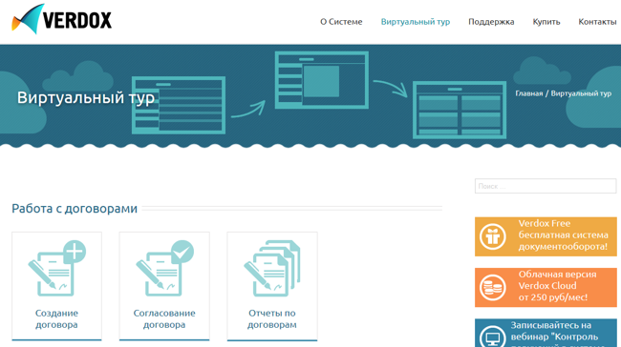Open the Отчеты по договорам stacked-documents icon
This screenshot has width=621, height=347.
click(272, 268)
